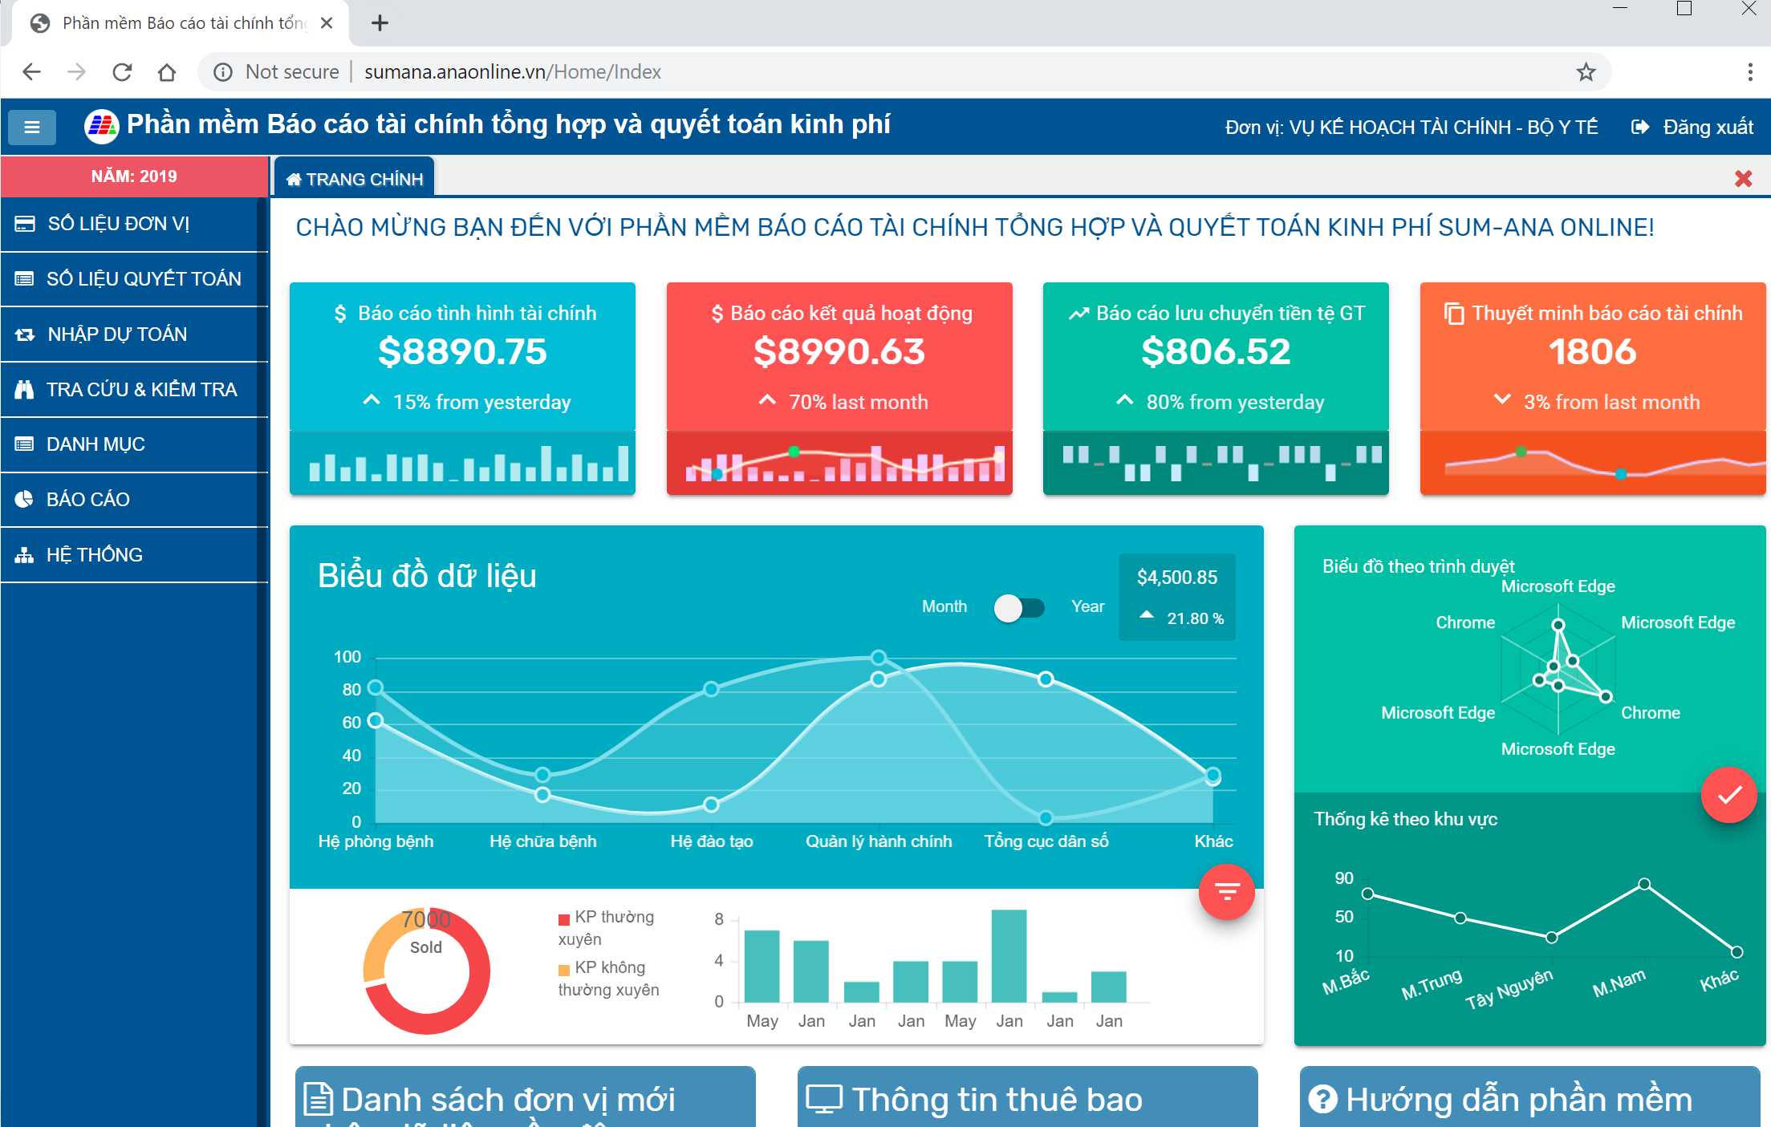
Task: Click the site information icon in address bar
Action: 223,72
